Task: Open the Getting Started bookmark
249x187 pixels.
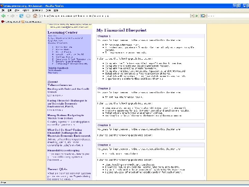Action: click(x=11, y=21)
